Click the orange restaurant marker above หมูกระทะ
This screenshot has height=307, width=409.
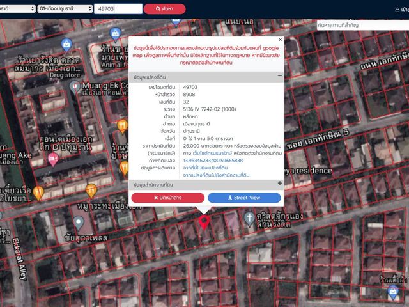[91, 191]
